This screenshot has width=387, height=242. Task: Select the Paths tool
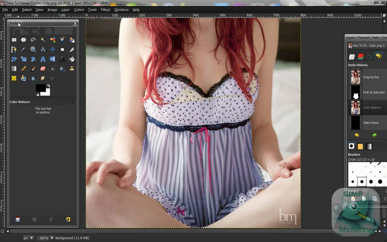[x=14, y=49]
